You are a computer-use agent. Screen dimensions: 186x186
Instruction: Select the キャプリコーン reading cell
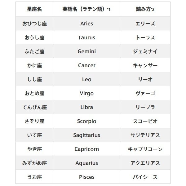click(145, 149)
